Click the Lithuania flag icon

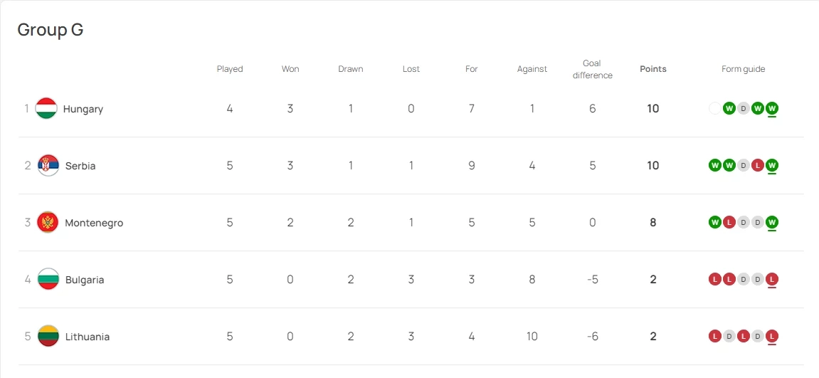pyautogui.click(x=48, y=336)
